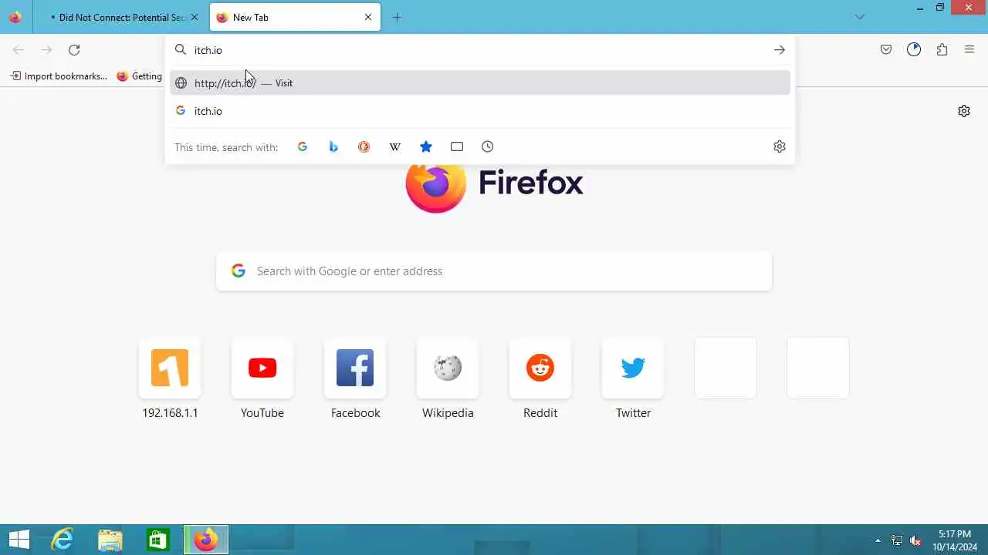Close the Did Not Connect tab
The height and width of the screenshot is (555, 988).
click(195, 17)
